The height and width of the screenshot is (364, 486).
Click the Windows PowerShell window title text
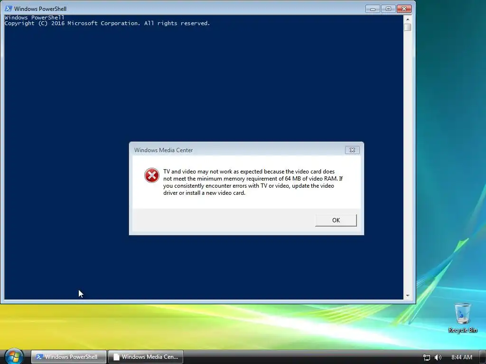[40, 9]
